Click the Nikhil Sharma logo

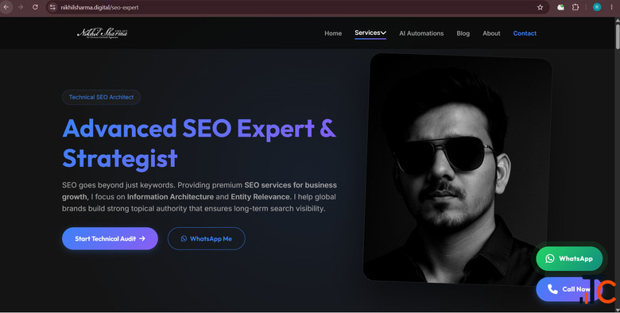(102, 33)
